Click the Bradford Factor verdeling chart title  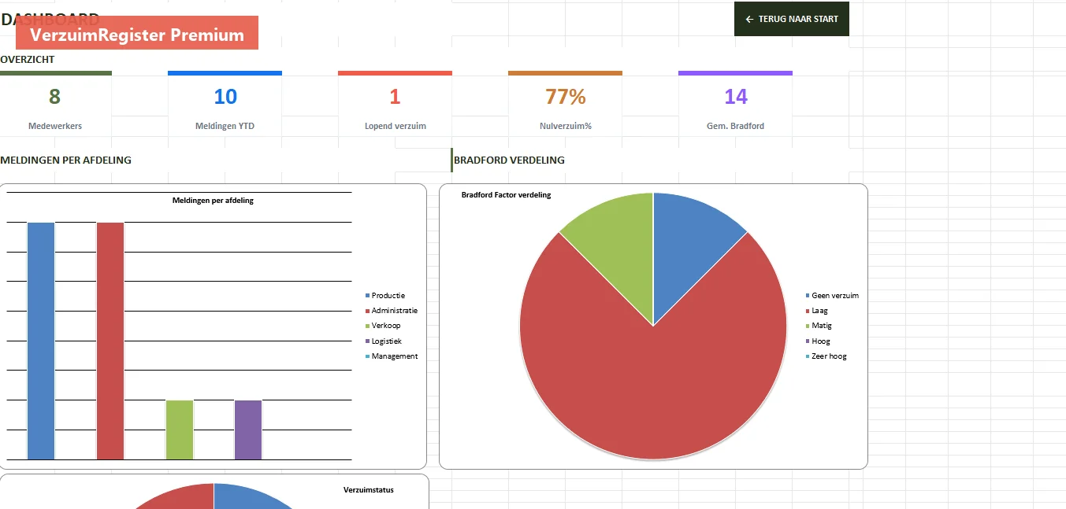(506, 194)
